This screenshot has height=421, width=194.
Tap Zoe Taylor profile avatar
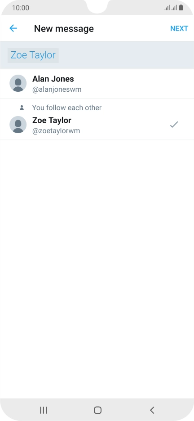18,125
